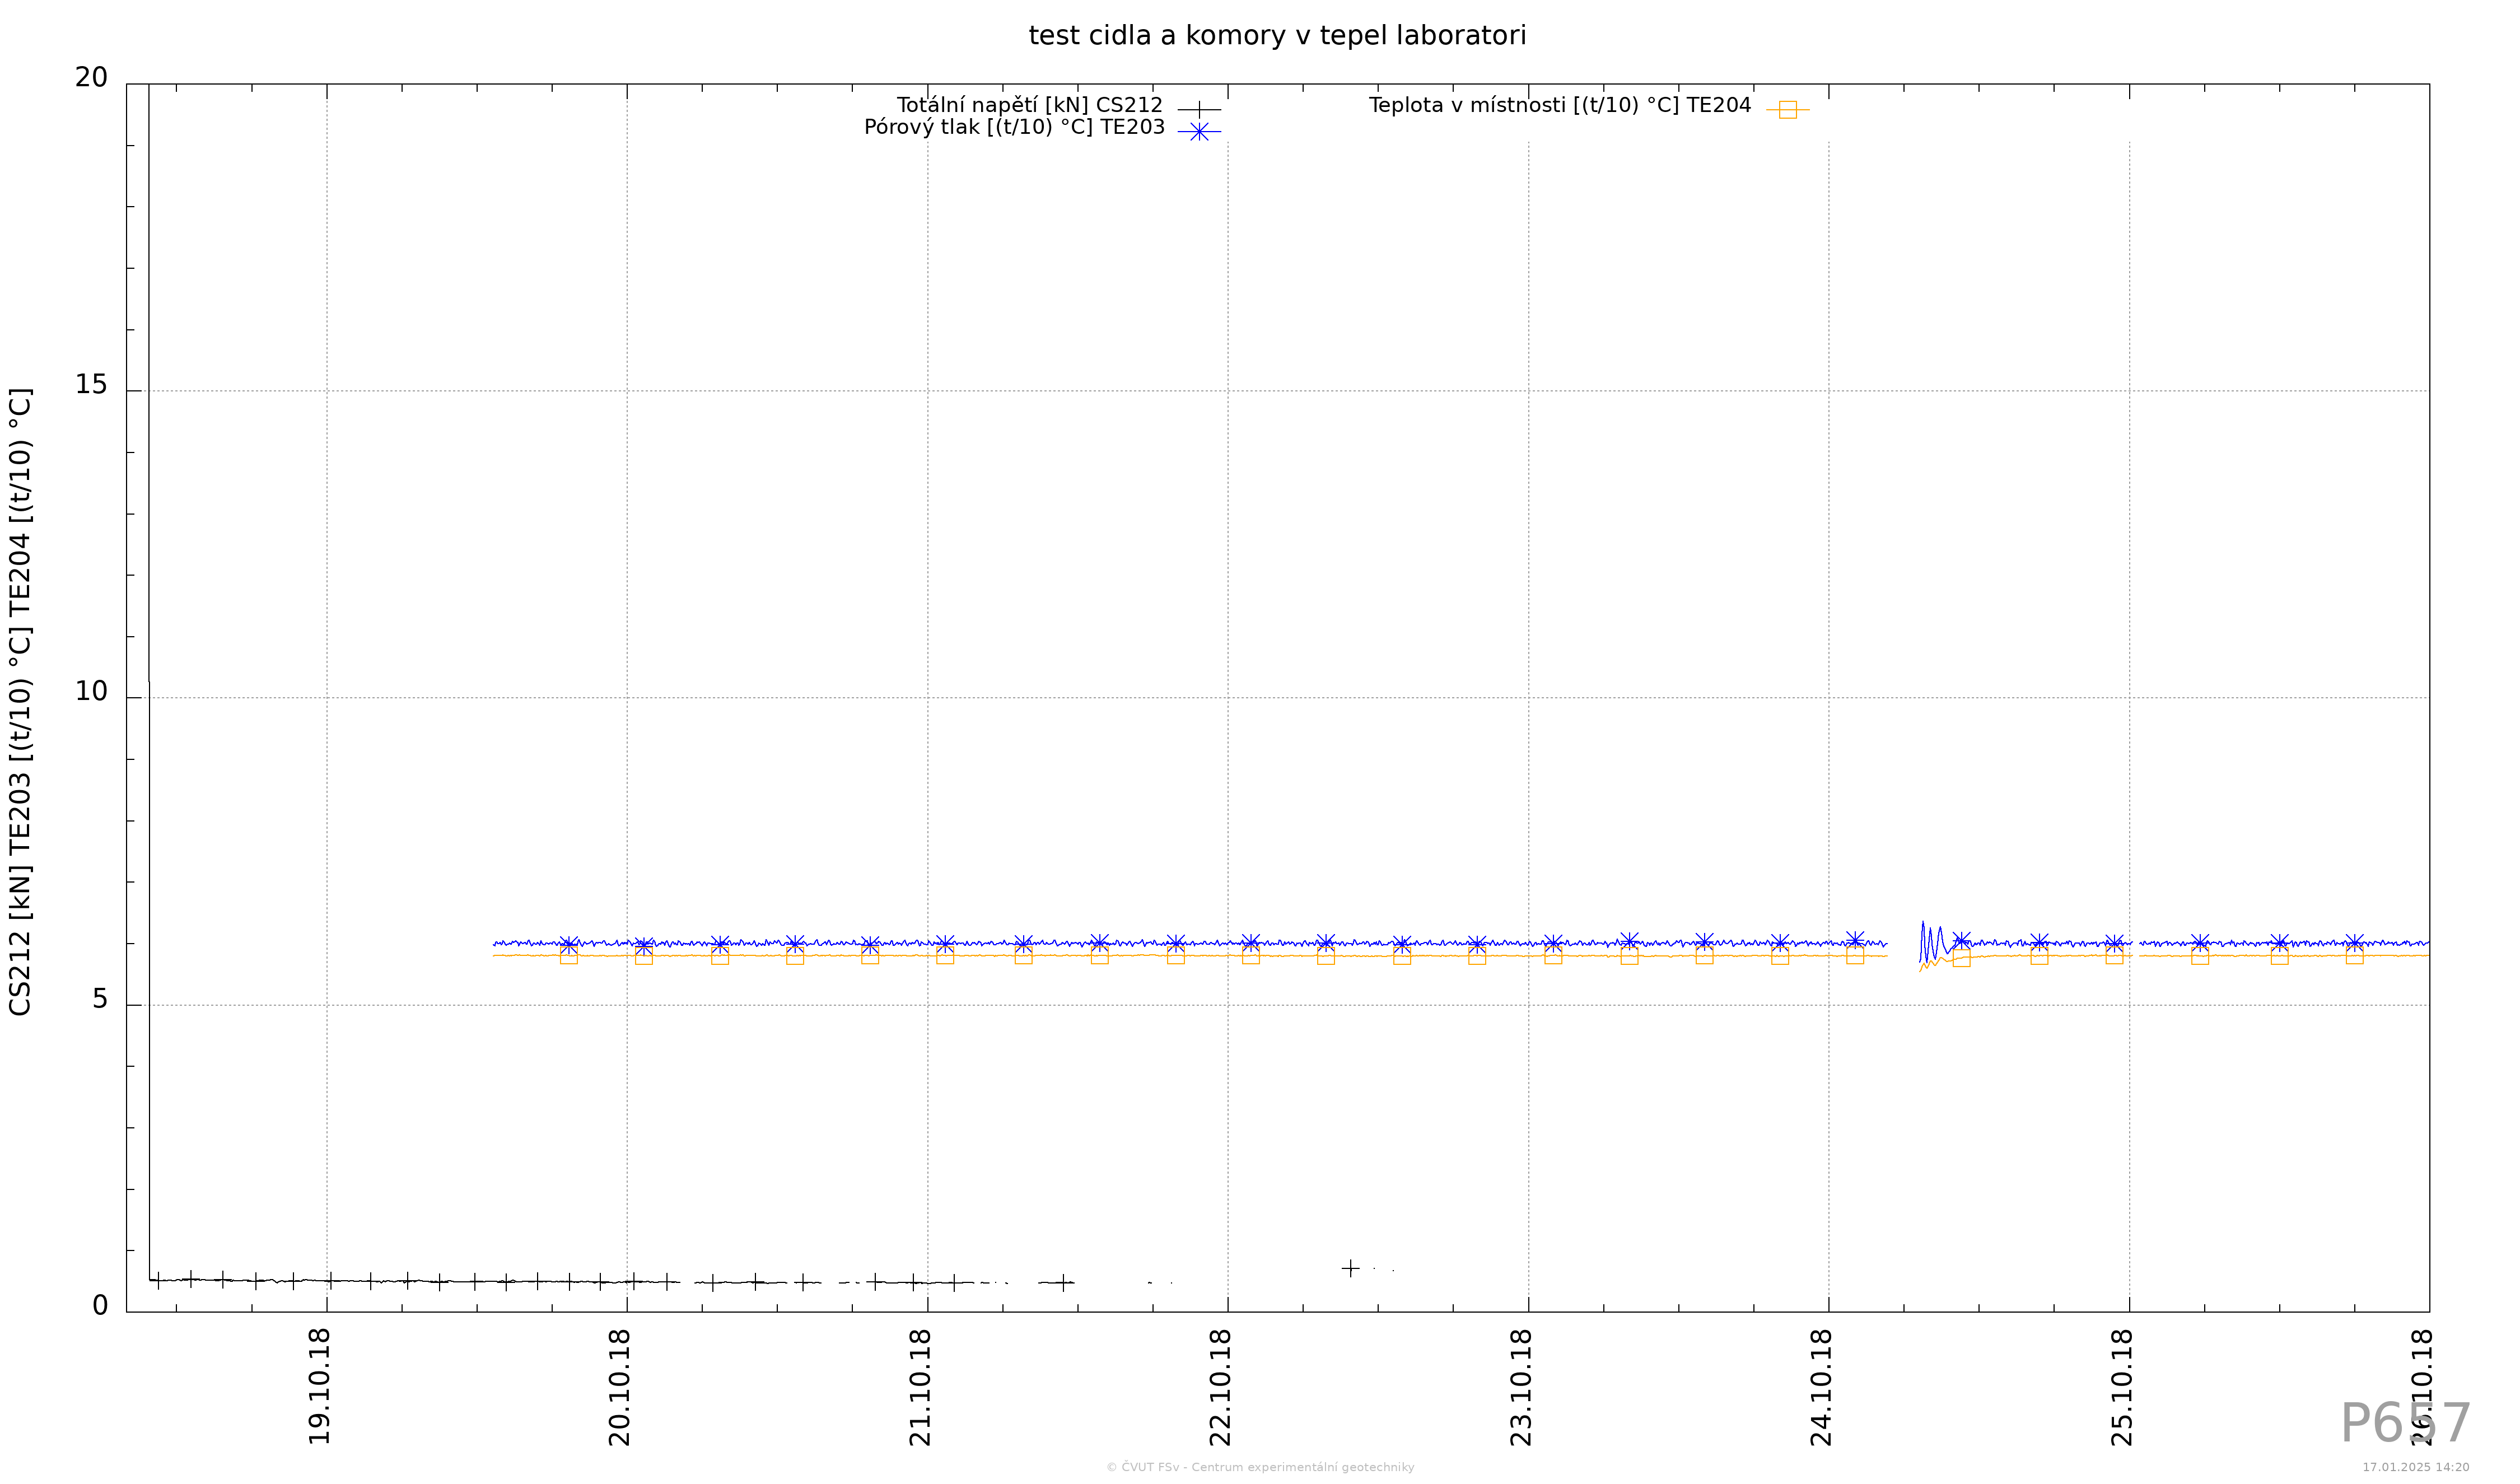Screen dimensions: 2520x1484
Task: Click the x-axis date label 19.10.18
Action: (x=319, y=1387)
